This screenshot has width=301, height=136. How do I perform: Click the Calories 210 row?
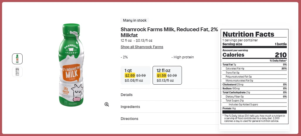[x=254, y=55]
